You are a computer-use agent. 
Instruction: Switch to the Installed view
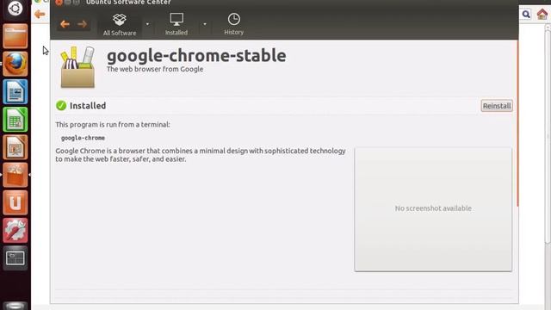pyautogui.click(x=176, y=25)
